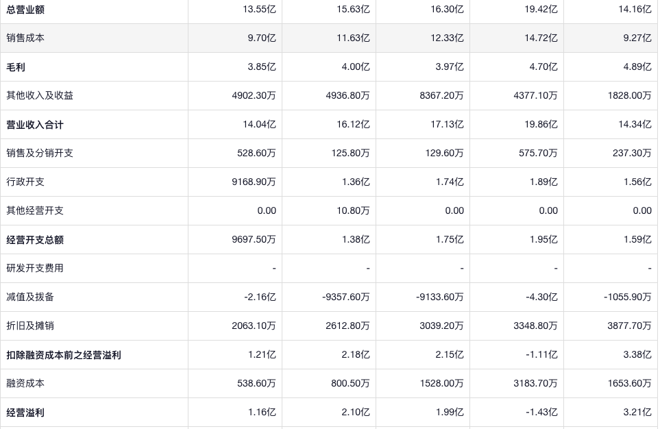This screenshot has height=429, width=660.
Task: Click the 总营业额 row label
Action: coord(25,10)
